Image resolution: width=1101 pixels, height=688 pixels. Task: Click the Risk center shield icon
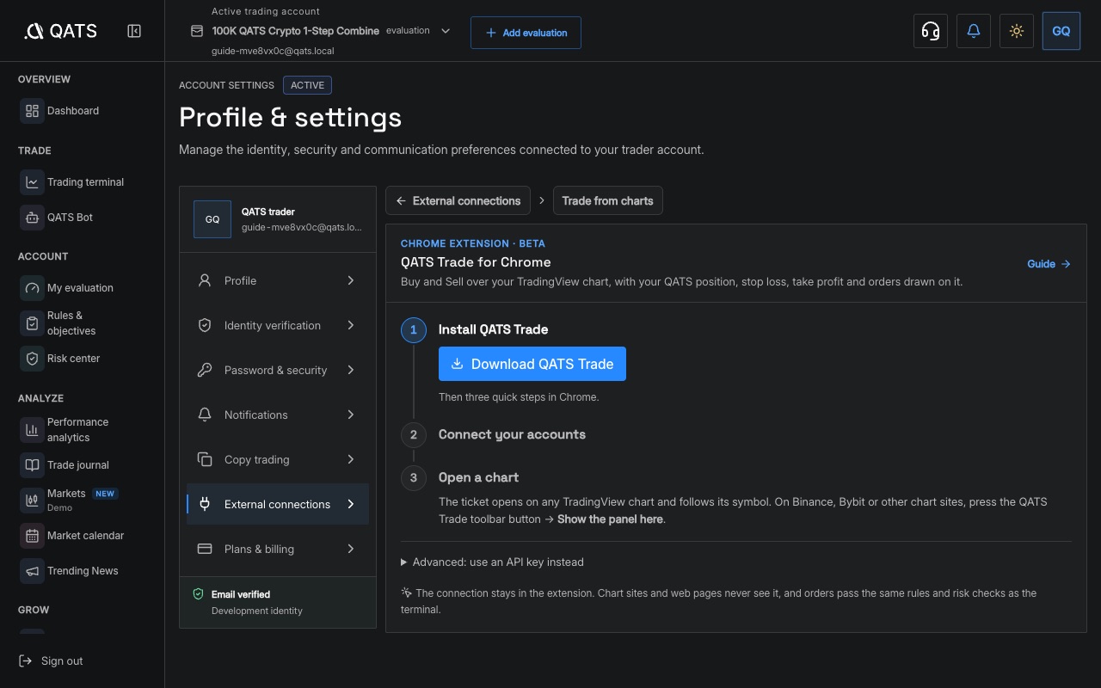[x=32, y=359]
